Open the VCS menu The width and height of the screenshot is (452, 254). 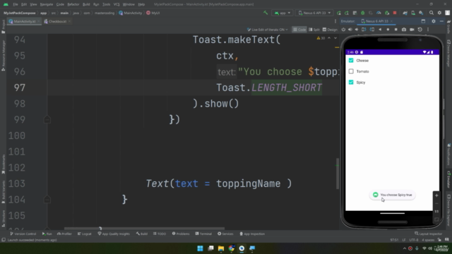click(x=117, y=4)
